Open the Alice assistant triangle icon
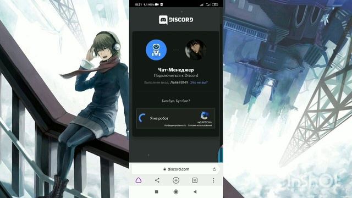The width and height of the screenshot is (352, 198). (x=139, y=180)
